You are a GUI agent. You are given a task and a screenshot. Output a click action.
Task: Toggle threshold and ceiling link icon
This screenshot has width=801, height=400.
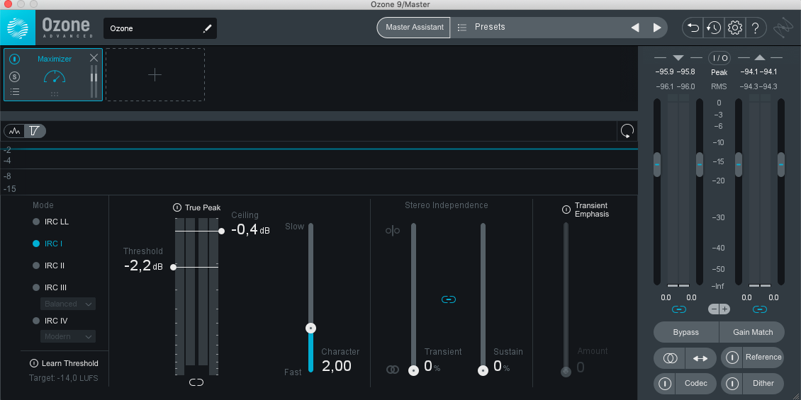pos(196,382)
